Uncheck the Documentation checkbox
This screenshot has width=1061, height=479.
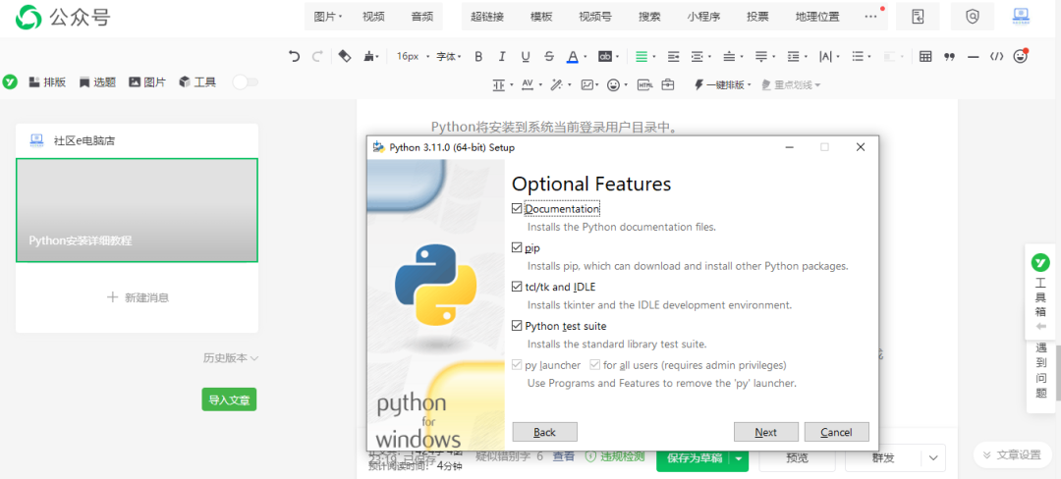(517, 209)
